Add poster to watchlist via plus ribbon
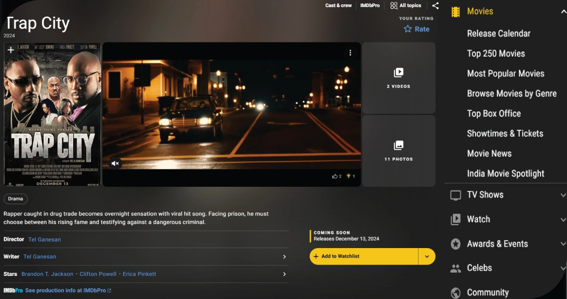Image resolution: width=567 pixels, height=299 pixels. click(x=10, y=50)
